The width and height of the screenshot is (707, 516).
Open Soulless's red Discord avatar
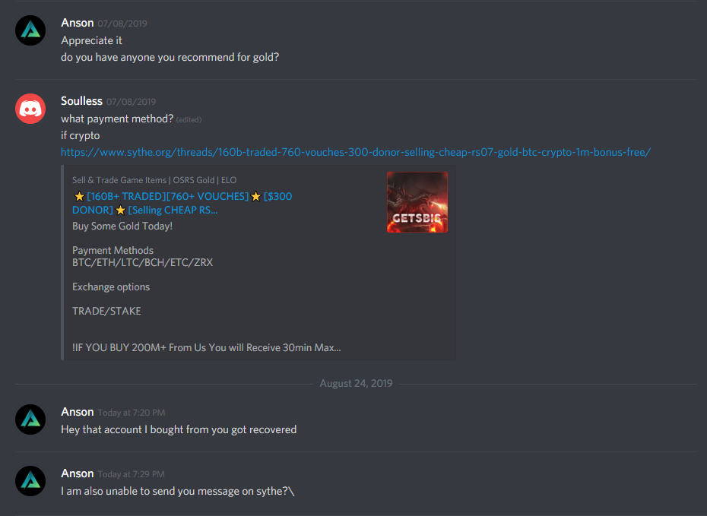pyautogui.click(x=30, y=109)
